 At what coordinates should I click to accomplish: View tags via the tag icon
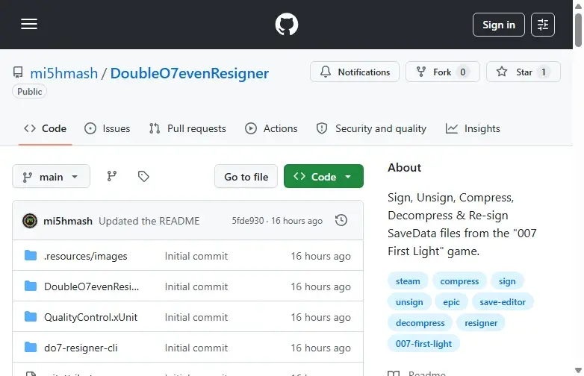(x=143, y=176)
